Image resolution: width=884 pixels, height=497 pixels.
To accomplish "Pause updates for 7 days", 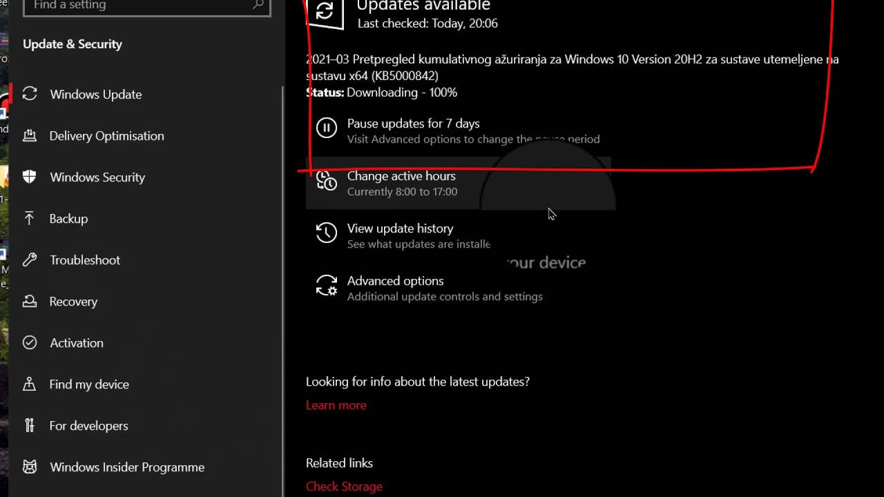I will [x=459, y=130].
